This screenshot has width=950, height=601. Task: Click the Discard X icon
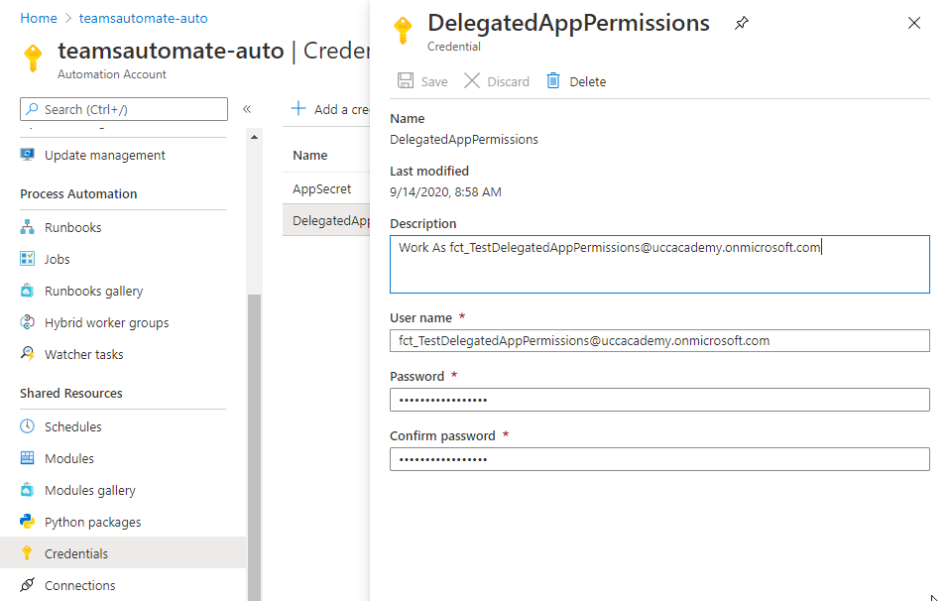[471, 80]
